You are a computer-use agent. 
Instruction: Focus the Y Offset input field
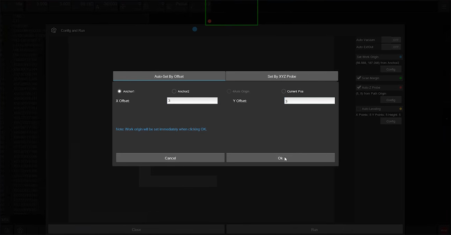309,101
